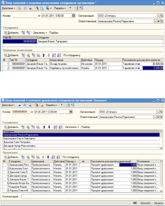The image size is (165, 206).
Task: Search Организация magnifier in deductions window
Action: pos(162,112)
